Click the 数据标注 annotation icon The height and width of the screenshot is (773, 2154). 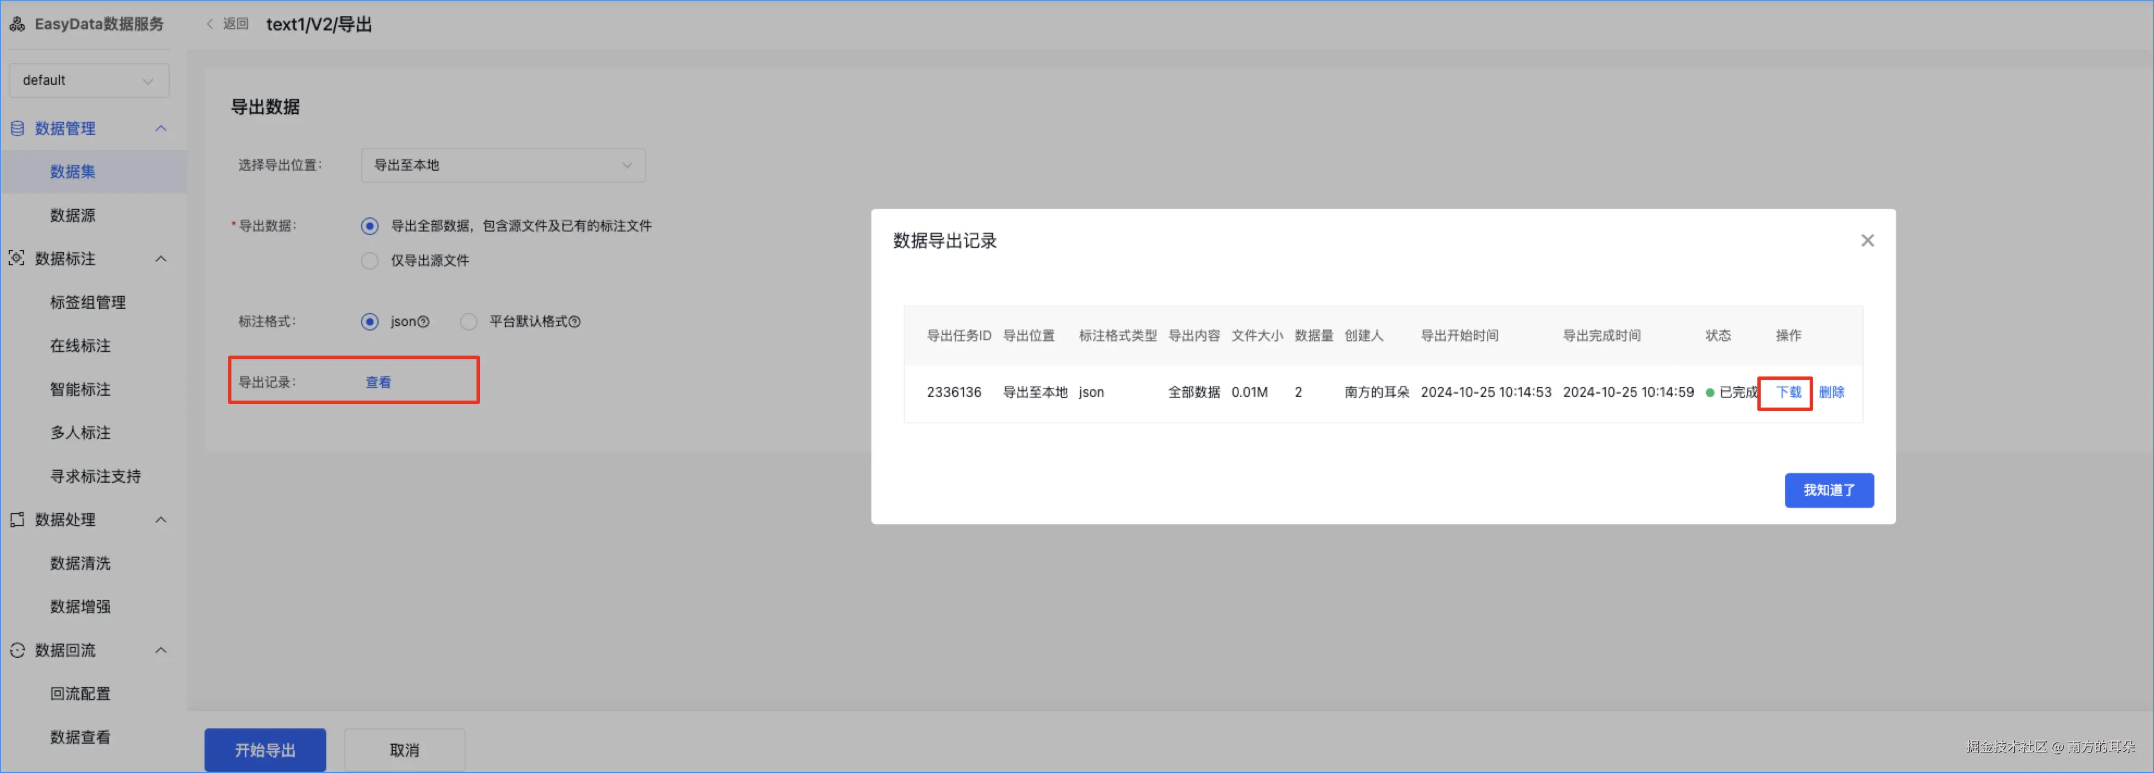(x=17, y=258)
